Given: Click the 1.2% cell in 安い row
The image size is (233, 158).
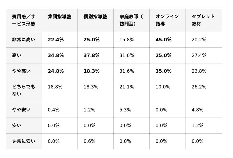Looking at the screenshot, I should click(x=197, y=126).
